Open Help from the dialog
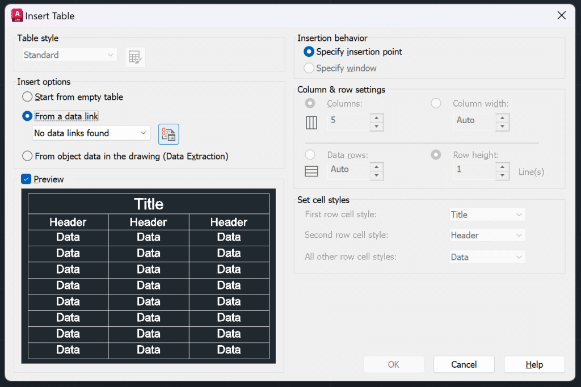Image resolution: width=581 pixels, height=387 pixels. [534, 364]
